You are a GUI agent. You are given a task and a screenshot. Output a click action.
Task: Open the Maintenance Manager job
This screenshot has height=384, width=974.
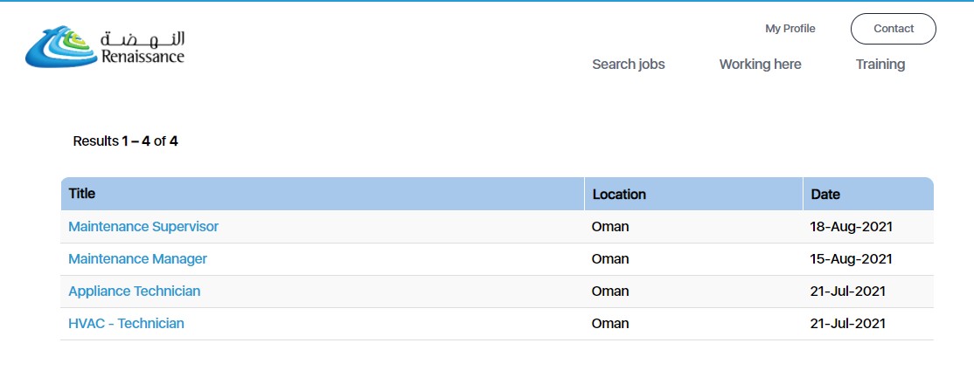[137, 258]
